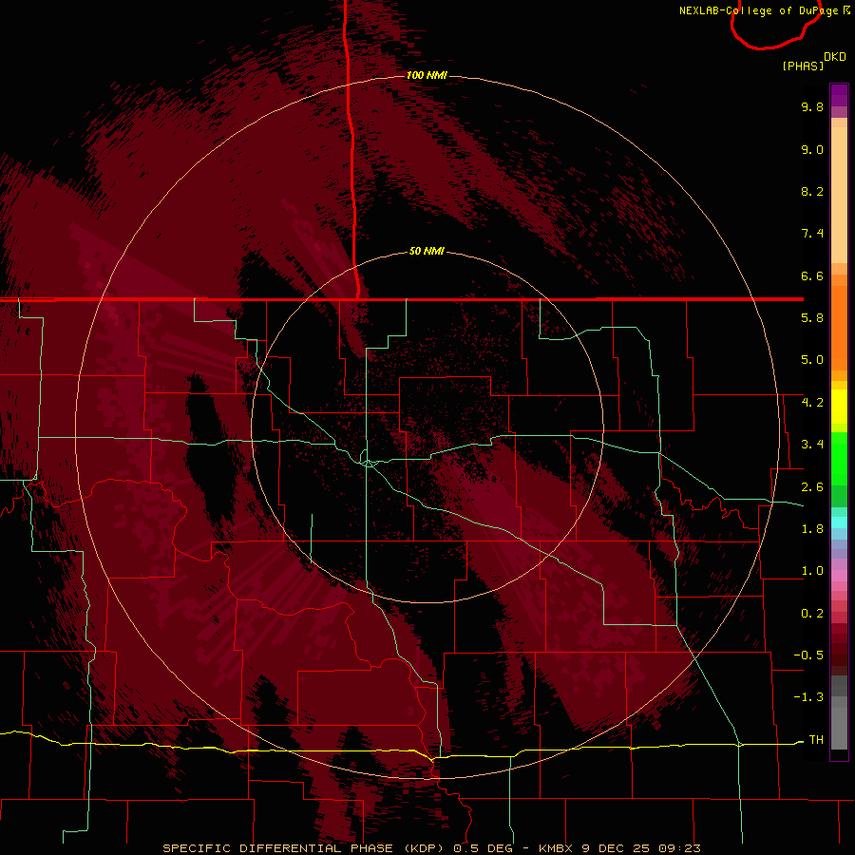Pick the light peach segment of the color bar

(x=839, y=195)
